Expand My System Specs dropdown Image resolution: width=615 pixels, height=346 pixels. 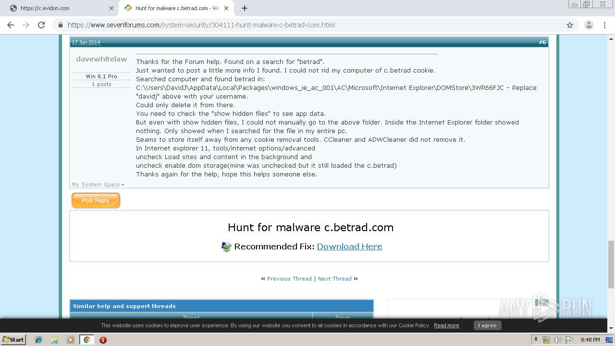[98, 185]
